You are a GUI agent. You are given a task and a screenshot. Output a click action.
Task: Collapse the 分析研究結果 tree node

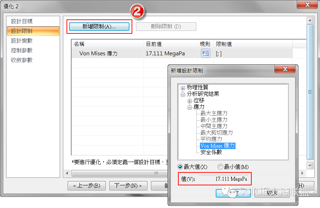[x=183, y=94]
